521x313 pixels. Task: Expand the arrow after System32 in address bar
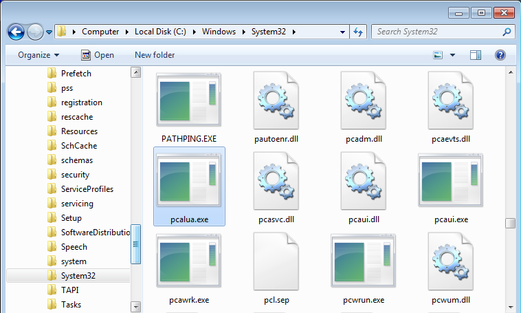pyautogui.click(x=293, y=32)
